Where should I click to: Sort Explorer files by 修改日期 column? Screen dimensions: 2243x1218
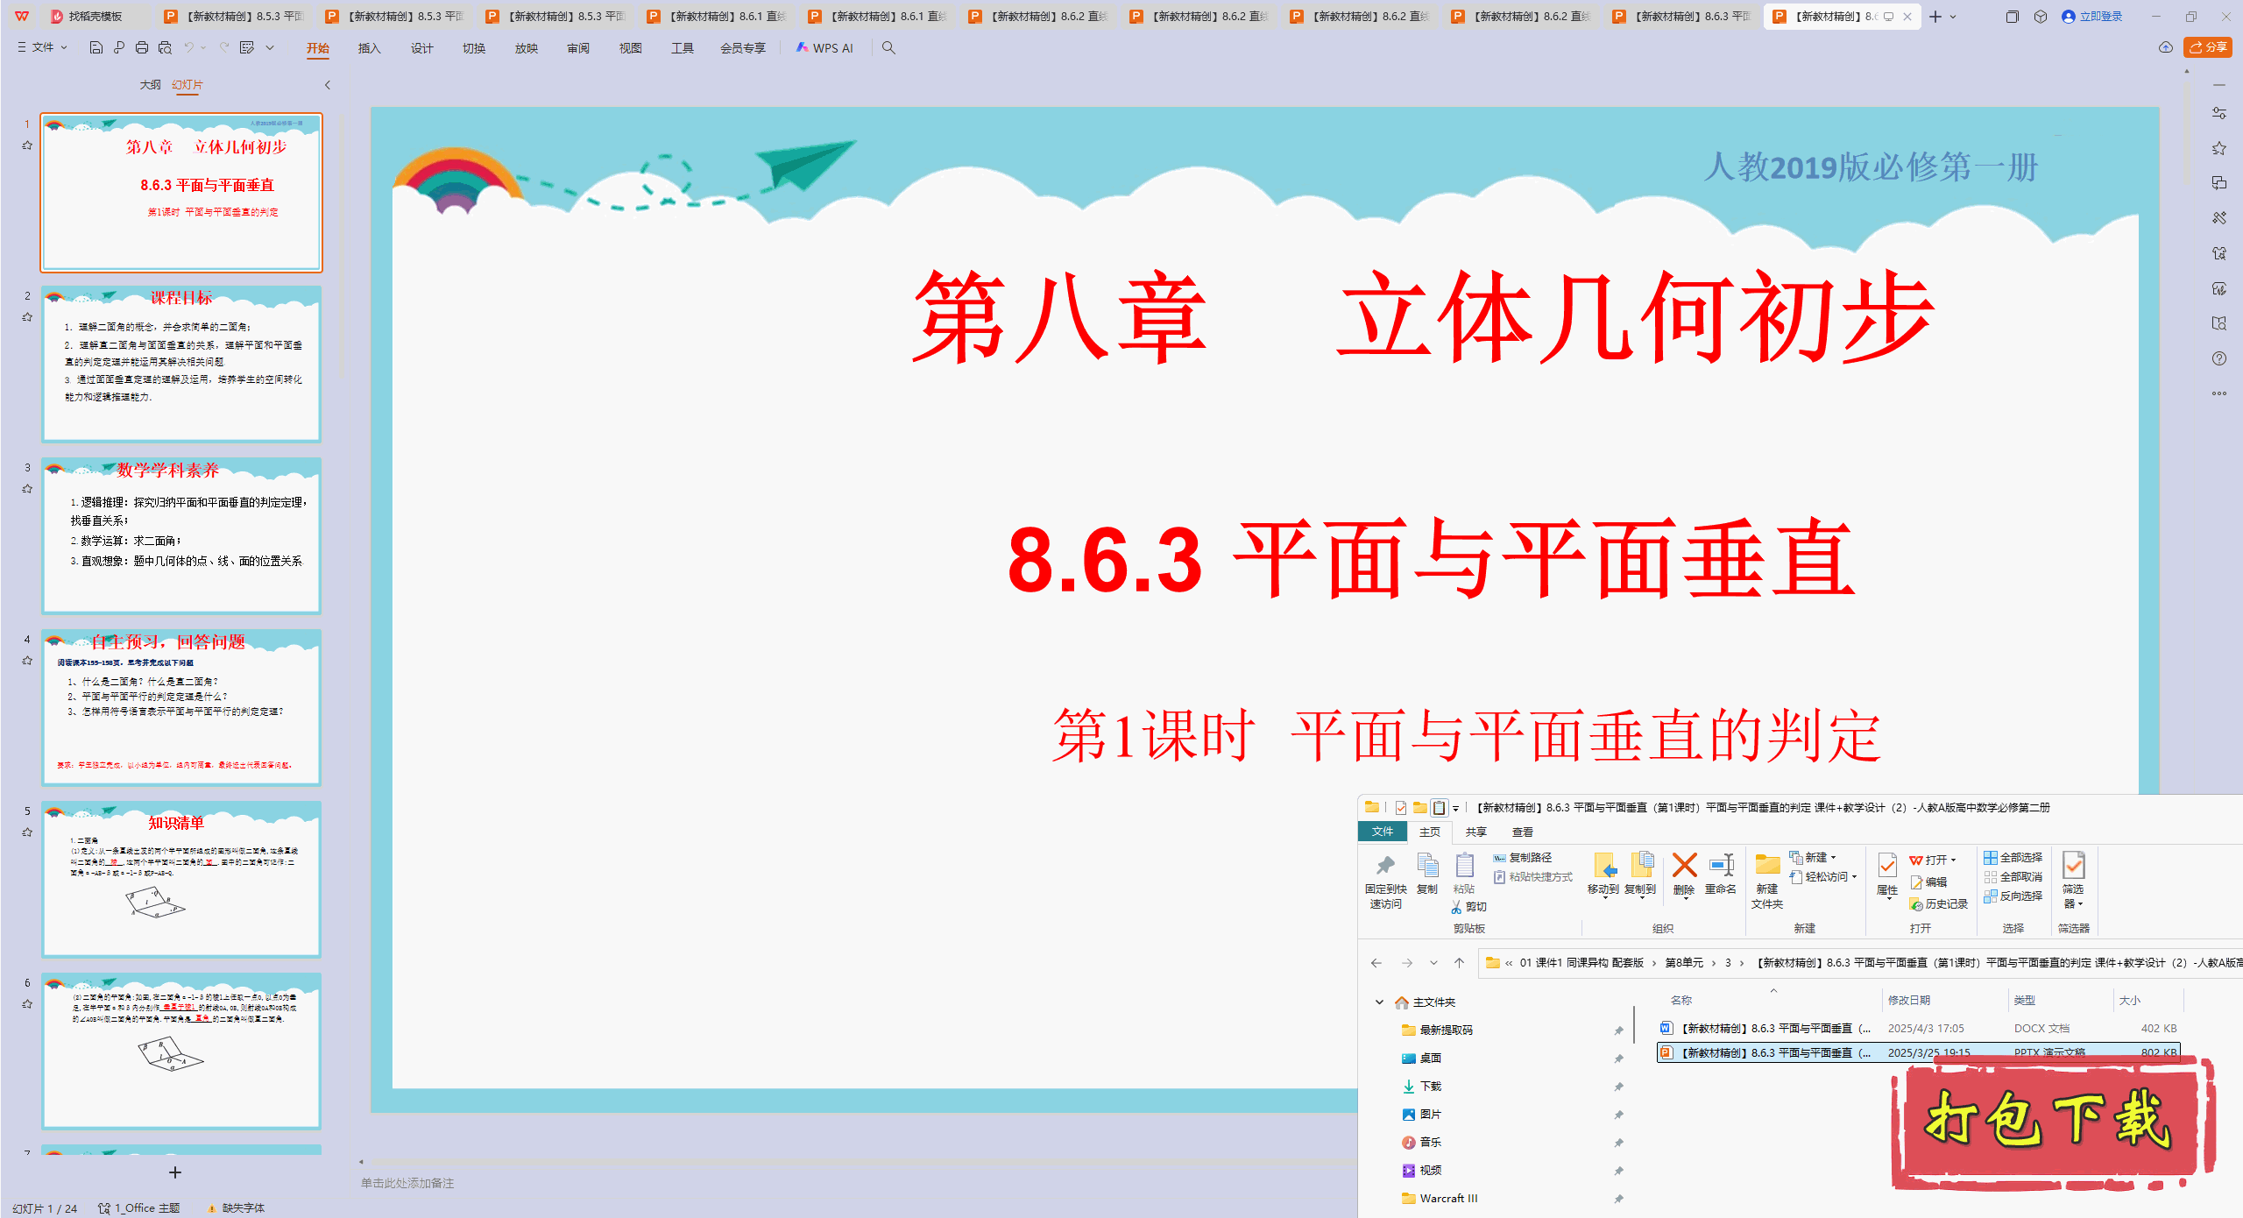(1908, 1001)
